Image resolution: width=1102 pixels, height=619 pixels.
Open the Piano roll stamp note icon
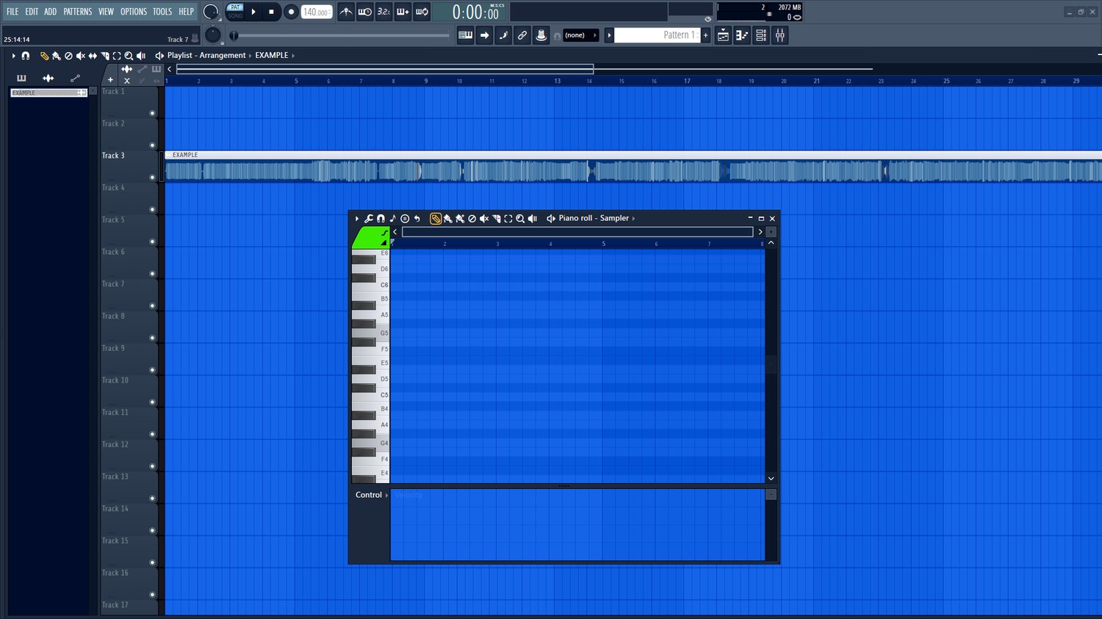(x=392, y=219)
